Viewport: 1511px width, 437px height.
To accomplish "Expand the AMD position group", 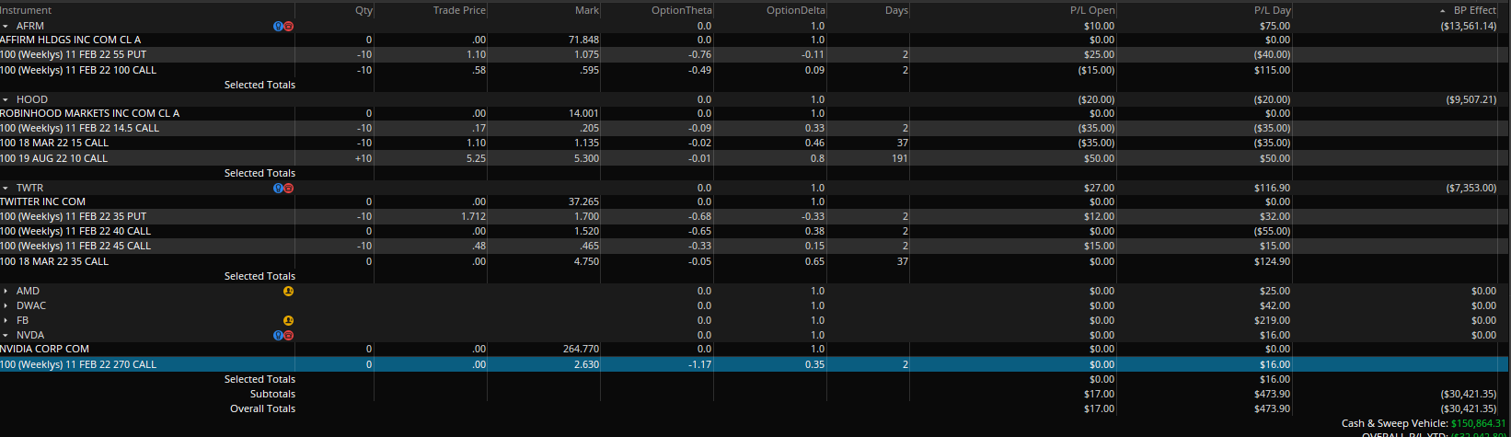I will [x=6, y=291].
